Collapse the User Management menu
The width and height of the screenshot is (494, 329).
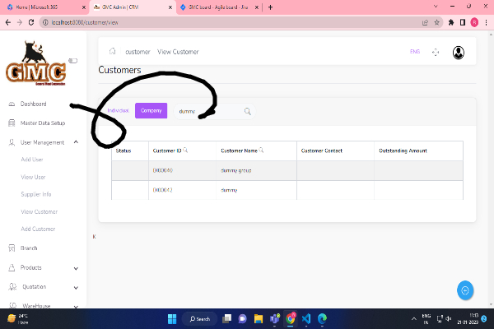(76, 142)
